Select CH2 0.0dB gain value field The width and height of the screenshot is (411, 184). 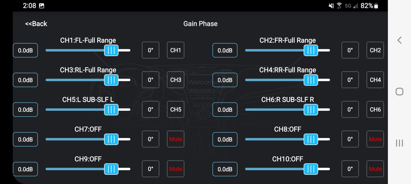tap(225, 50)
